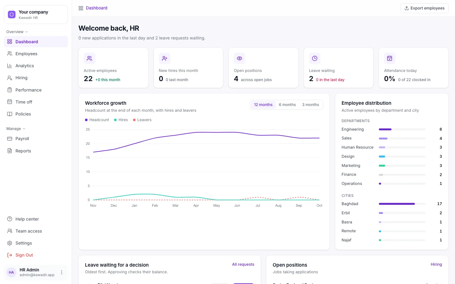Click the Dashboard breadcrumb text link
This screenshot has width=455, height=284.
click(x=97, y=8)
